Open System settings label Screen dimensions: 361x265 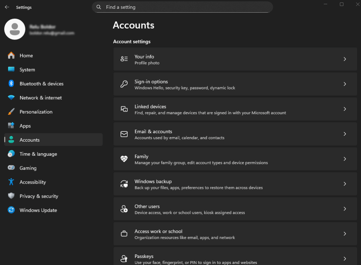[x=27, y=70]
